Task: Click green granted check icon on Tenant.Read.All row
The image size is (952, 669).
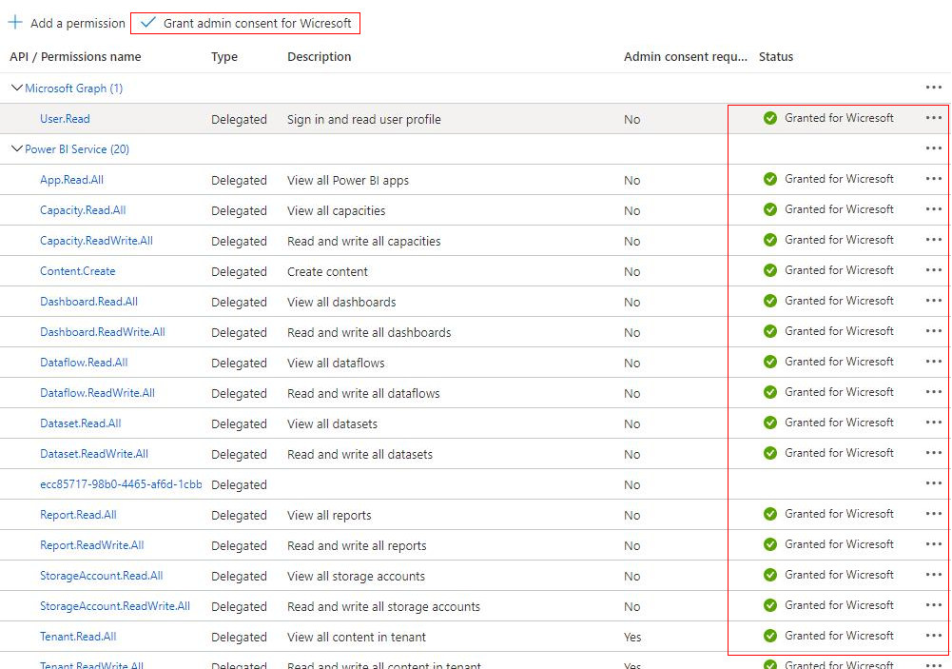Action: (770, 636)
